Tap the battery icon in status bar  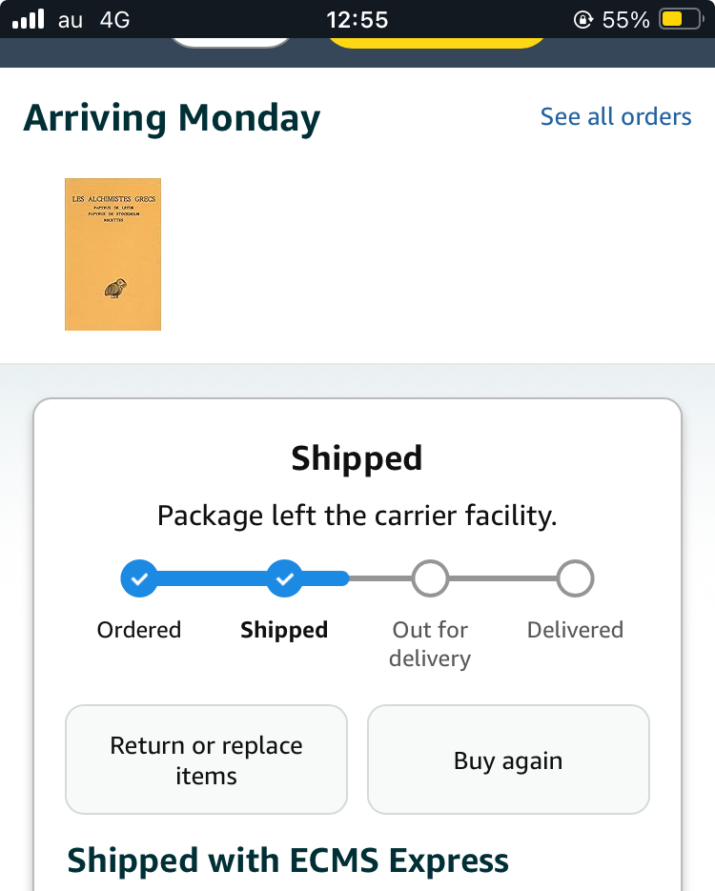(x=682, y=20)
